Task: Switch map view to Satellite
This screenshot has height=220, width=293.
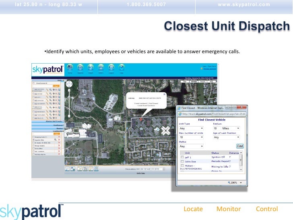Action: coord(194,81)
